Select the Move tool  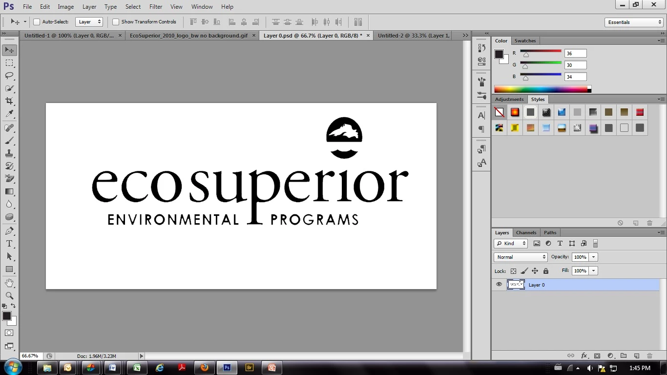point(9,50)
